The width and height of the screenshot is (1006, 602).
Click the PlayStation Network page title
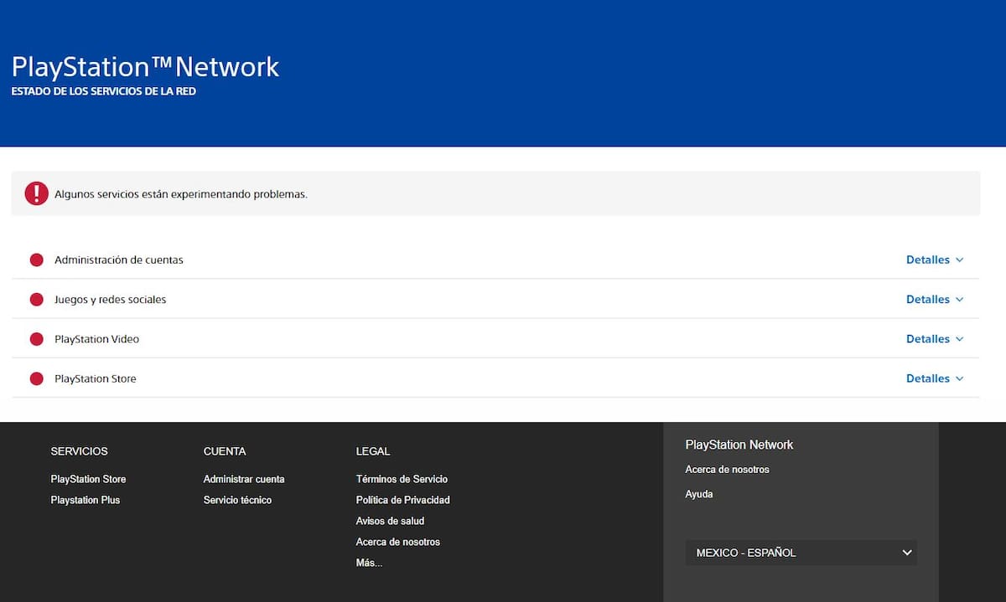145,67
